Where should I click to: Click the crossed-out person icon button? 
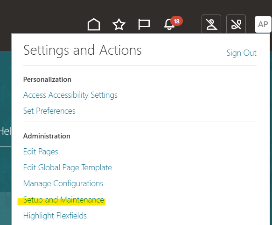(211, 24)
